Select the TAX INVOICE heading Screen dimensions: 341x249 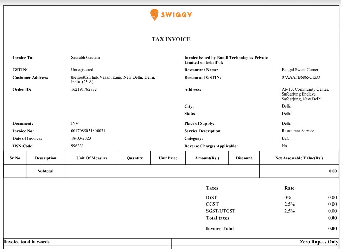(x=171, y=39)
